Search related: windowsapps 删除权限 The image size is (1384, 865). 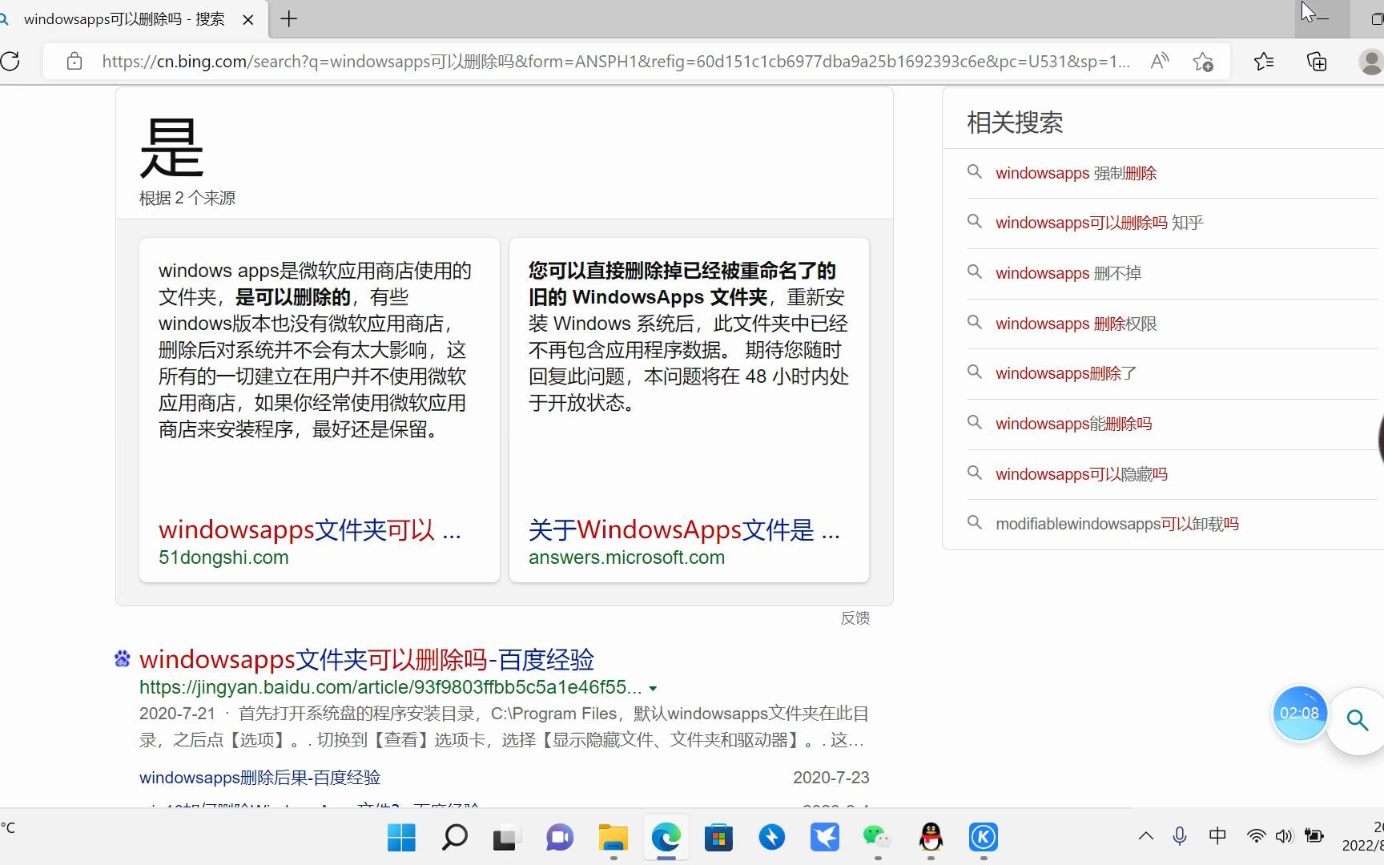click(x=1076, y=324)
